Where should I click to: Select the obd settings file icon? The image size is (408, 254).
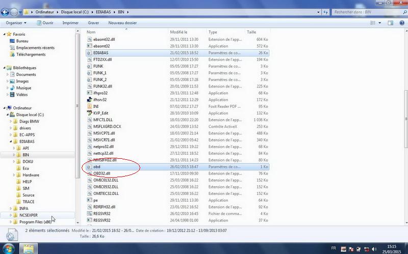pyautogui.click(x=90, y=167)
